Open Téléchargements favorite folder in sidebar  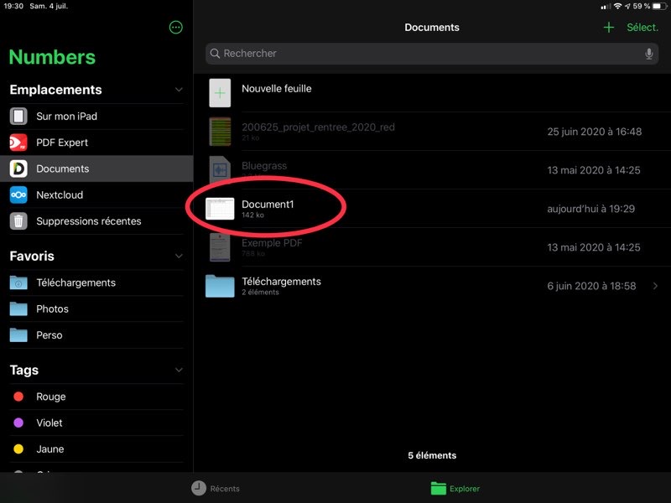click(75, 283)
